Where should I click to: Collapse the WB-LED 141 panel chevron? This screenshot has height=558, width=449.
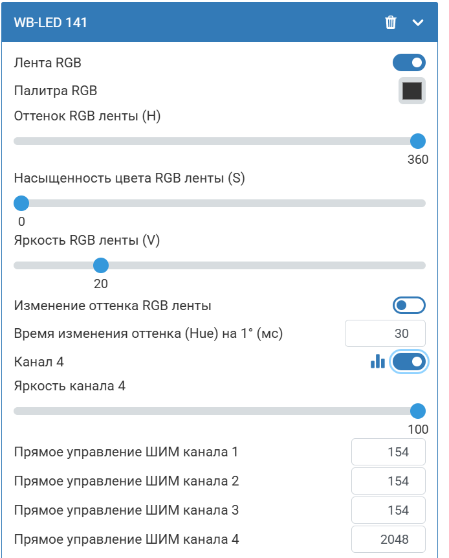click(418, 23)
